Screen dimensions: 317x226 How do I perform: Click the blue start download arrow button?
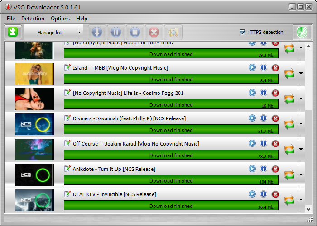pos(97,32)
